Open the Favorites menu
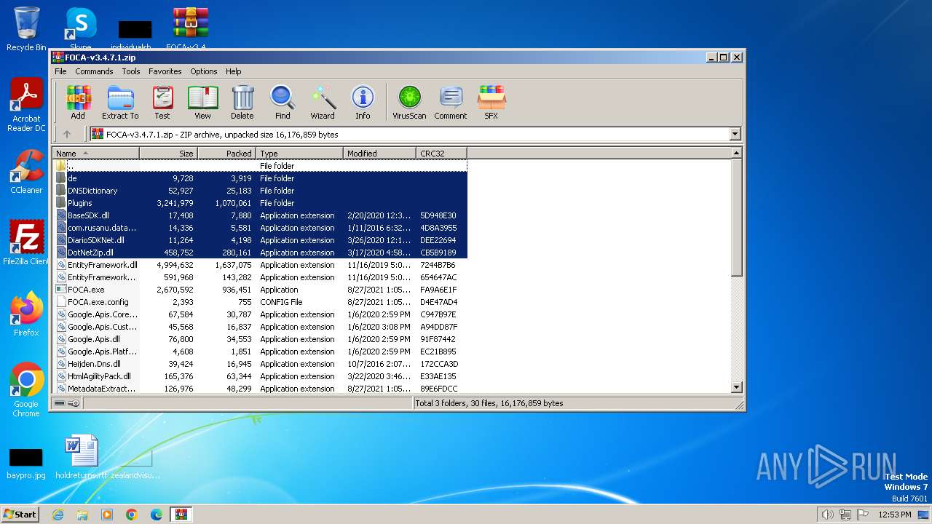Image resolution: width=932 pixels, height=524 pixels. [x=165, y=71]
